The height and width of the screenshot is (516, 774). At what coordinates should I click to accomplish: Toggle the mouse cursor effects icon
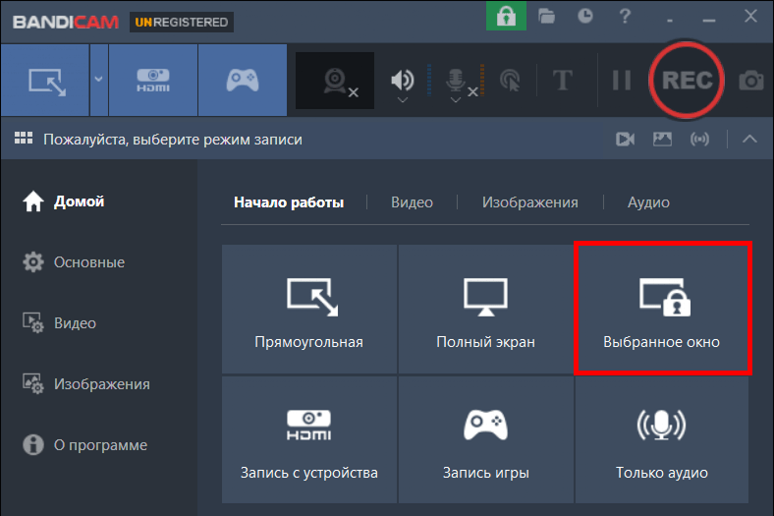pyautogui.click(x=510, y=80)
